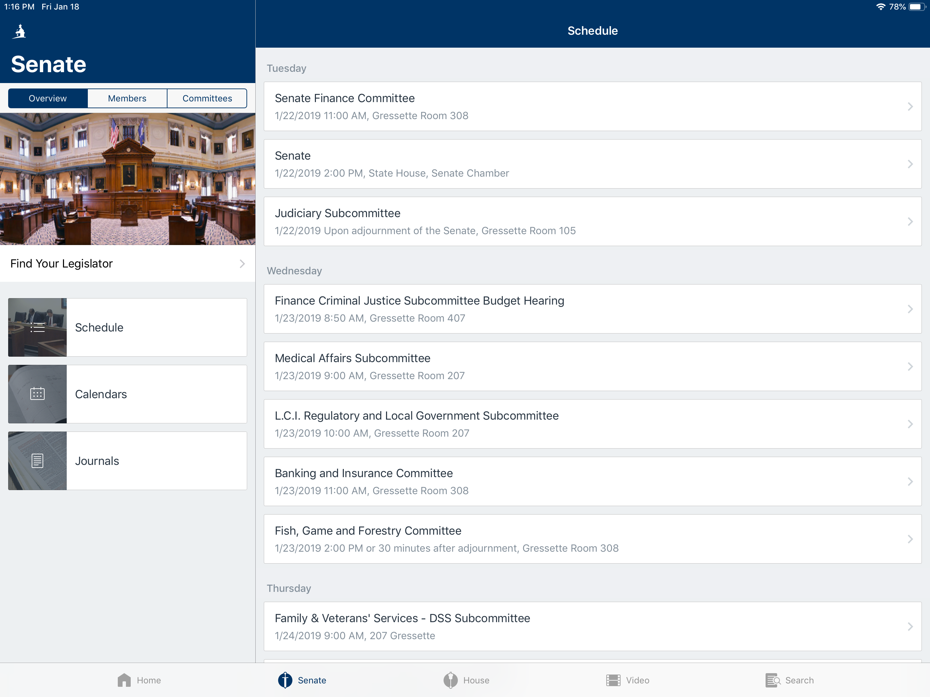Select the Senate tab bar icon
The width and height of the screenshot is (930, 697).
pyautogui.click(x=285, y=680)
